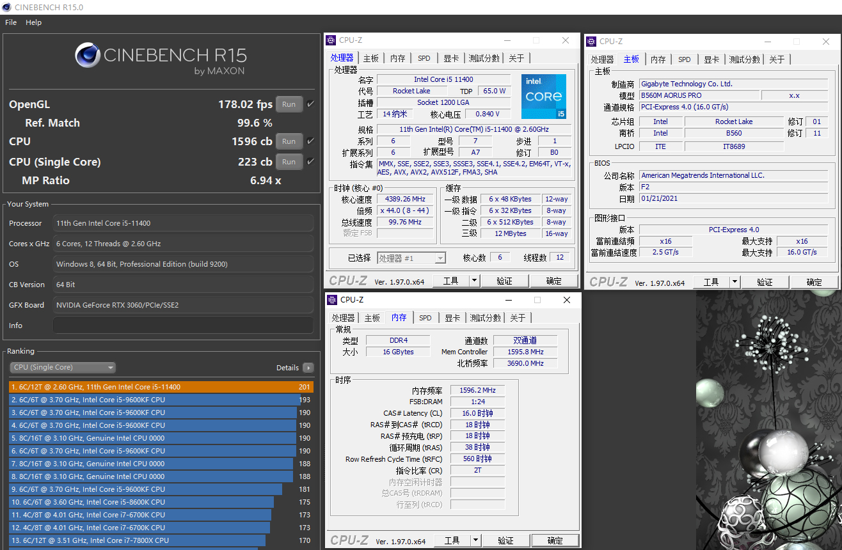842x550 pixels.
Task: Run the OpenGL benchmark
Action: click(x=289, y=104)
